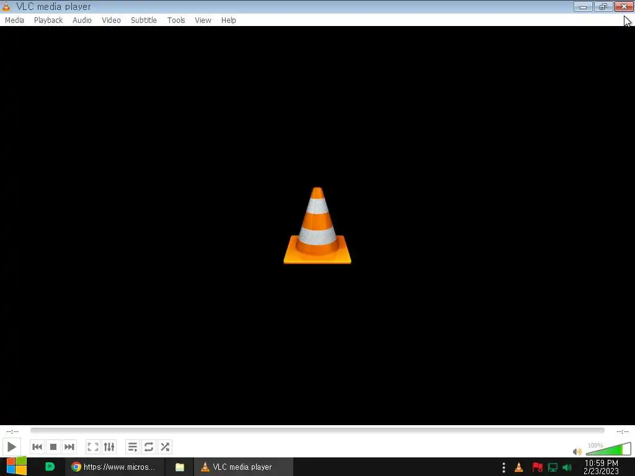Click the playback seek bar

(x=317, y=430)
